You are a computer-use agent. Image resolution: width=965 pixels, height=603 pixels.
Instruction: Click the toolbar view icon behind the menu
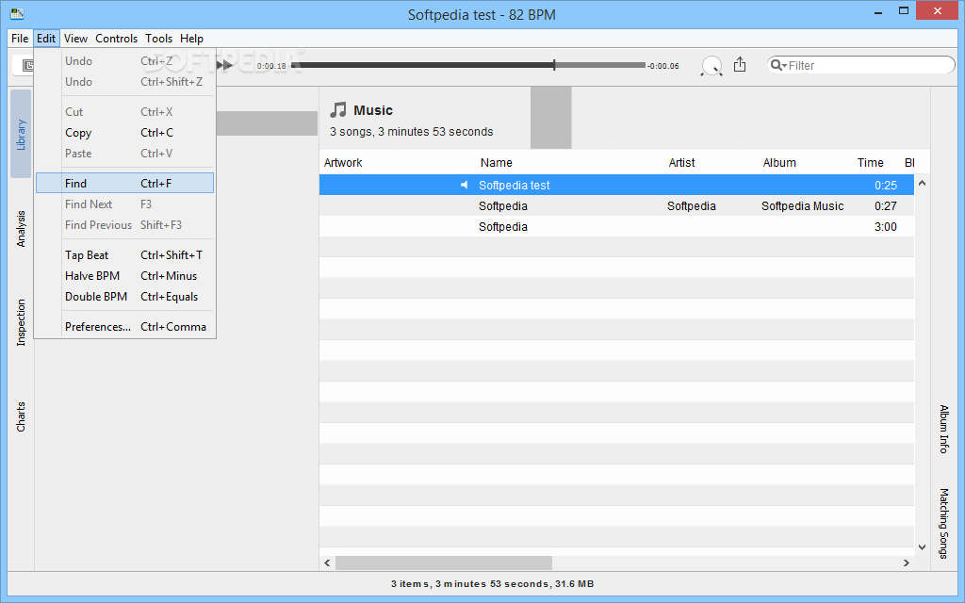tap(27, 65)
